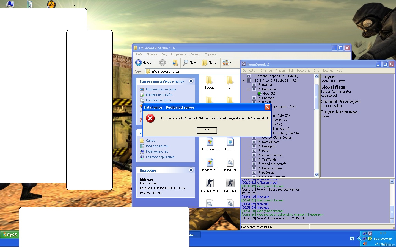The height and width of the screenshot is (247, 396).
Task: Open TeamSpeak Recording menu
Action: pos(304,71)
